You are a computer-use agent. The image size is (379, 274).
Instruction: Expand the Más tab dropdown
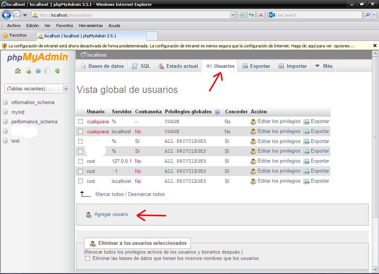[x=323, y=66]
